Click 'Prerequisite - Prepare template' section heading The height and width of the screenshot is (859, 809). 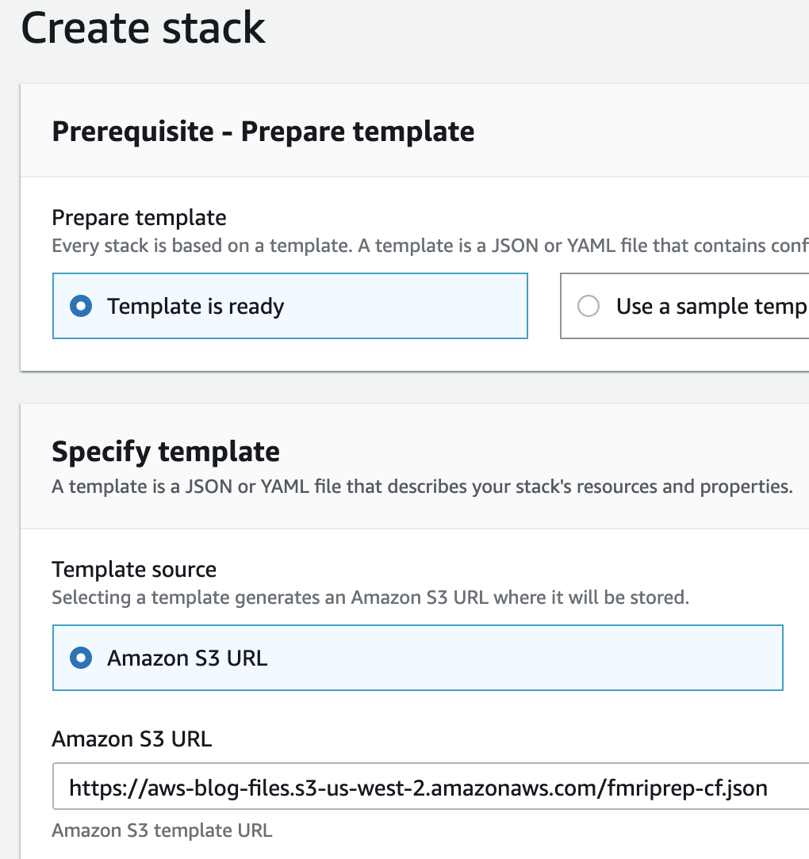tap(263, 132)
